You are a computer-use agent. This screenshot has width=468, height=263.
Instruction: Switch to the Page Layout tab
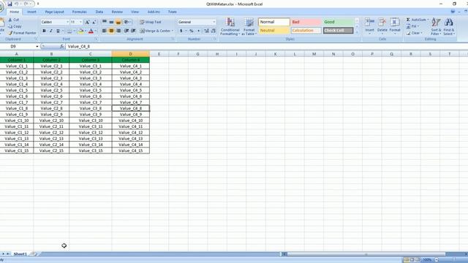point(54,12)
